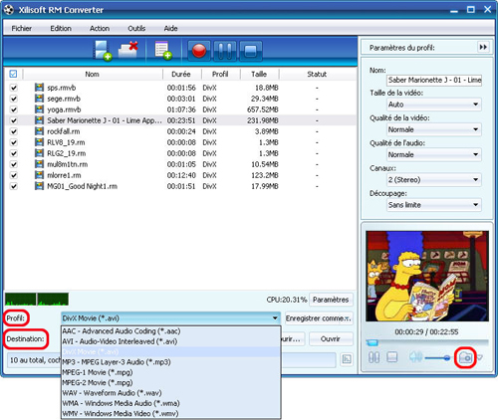Image resolution: width=498 pixels, height=420 pixels.
Task: Open the Découpage Sans limite dropdown
Action: (434, 205)
